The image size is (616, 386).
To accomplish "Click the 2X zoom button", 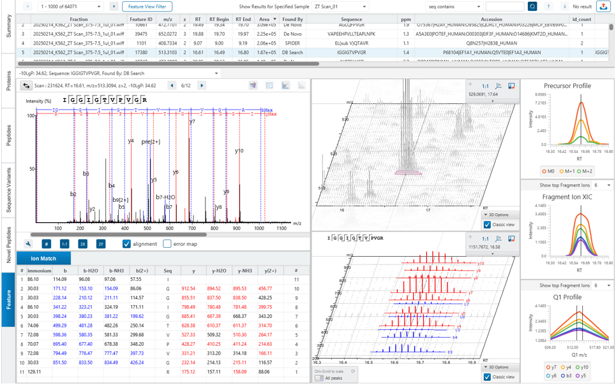I will [x=83, y=244].
